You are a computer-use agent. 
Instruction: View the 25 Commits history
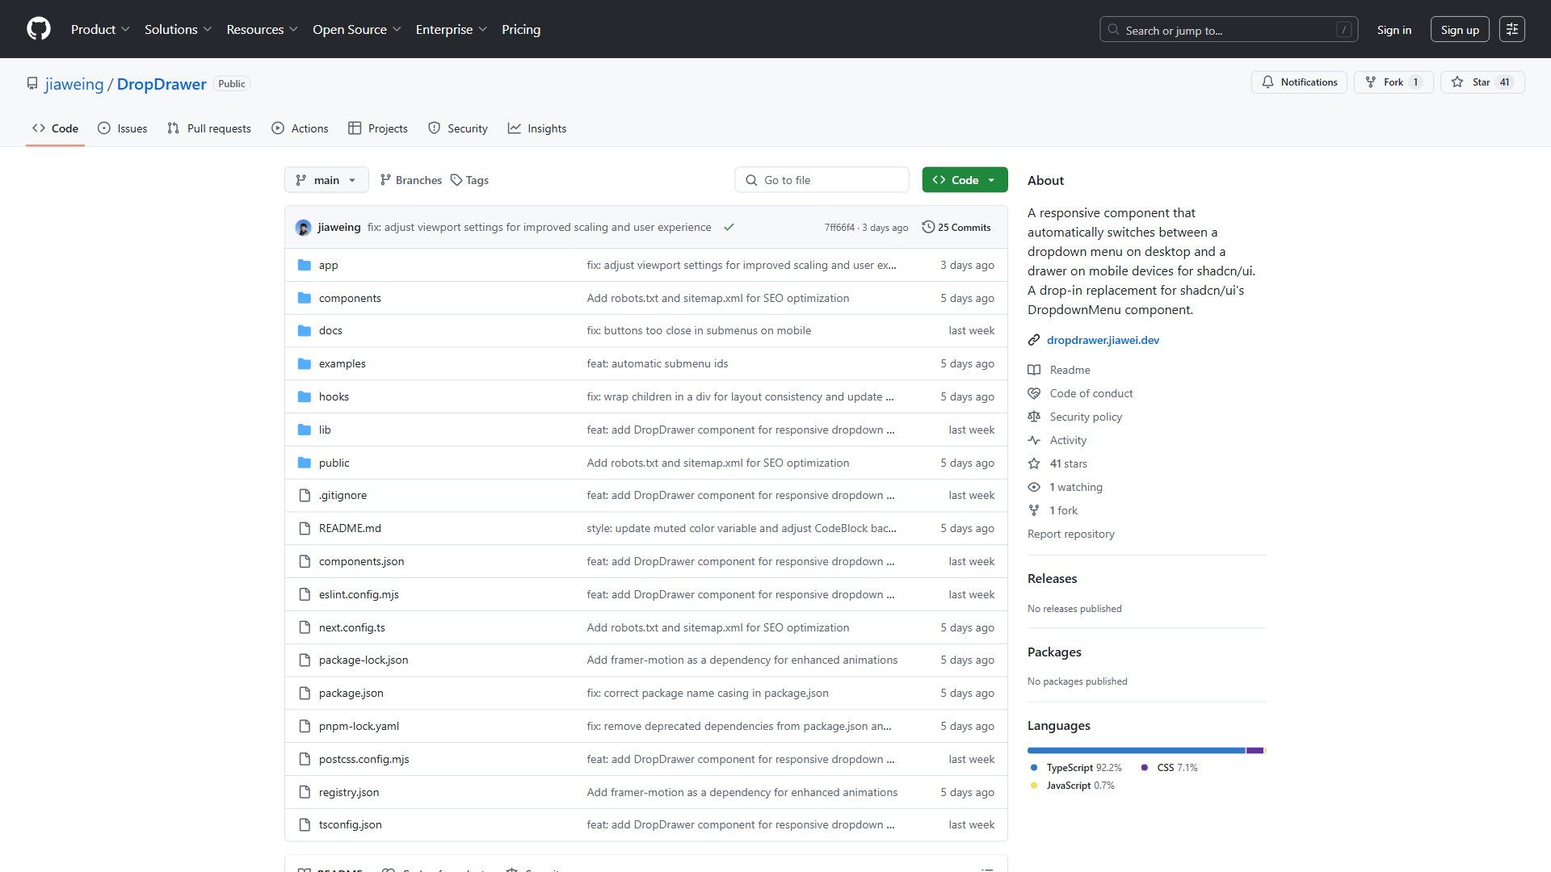(956, 228)
